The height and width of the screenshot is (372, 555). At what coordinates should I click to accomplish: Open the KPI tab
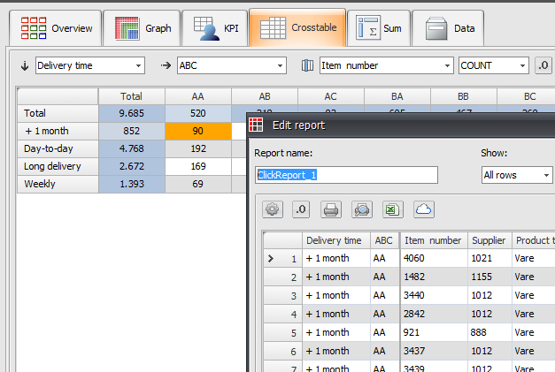click(x=215, y=28)
